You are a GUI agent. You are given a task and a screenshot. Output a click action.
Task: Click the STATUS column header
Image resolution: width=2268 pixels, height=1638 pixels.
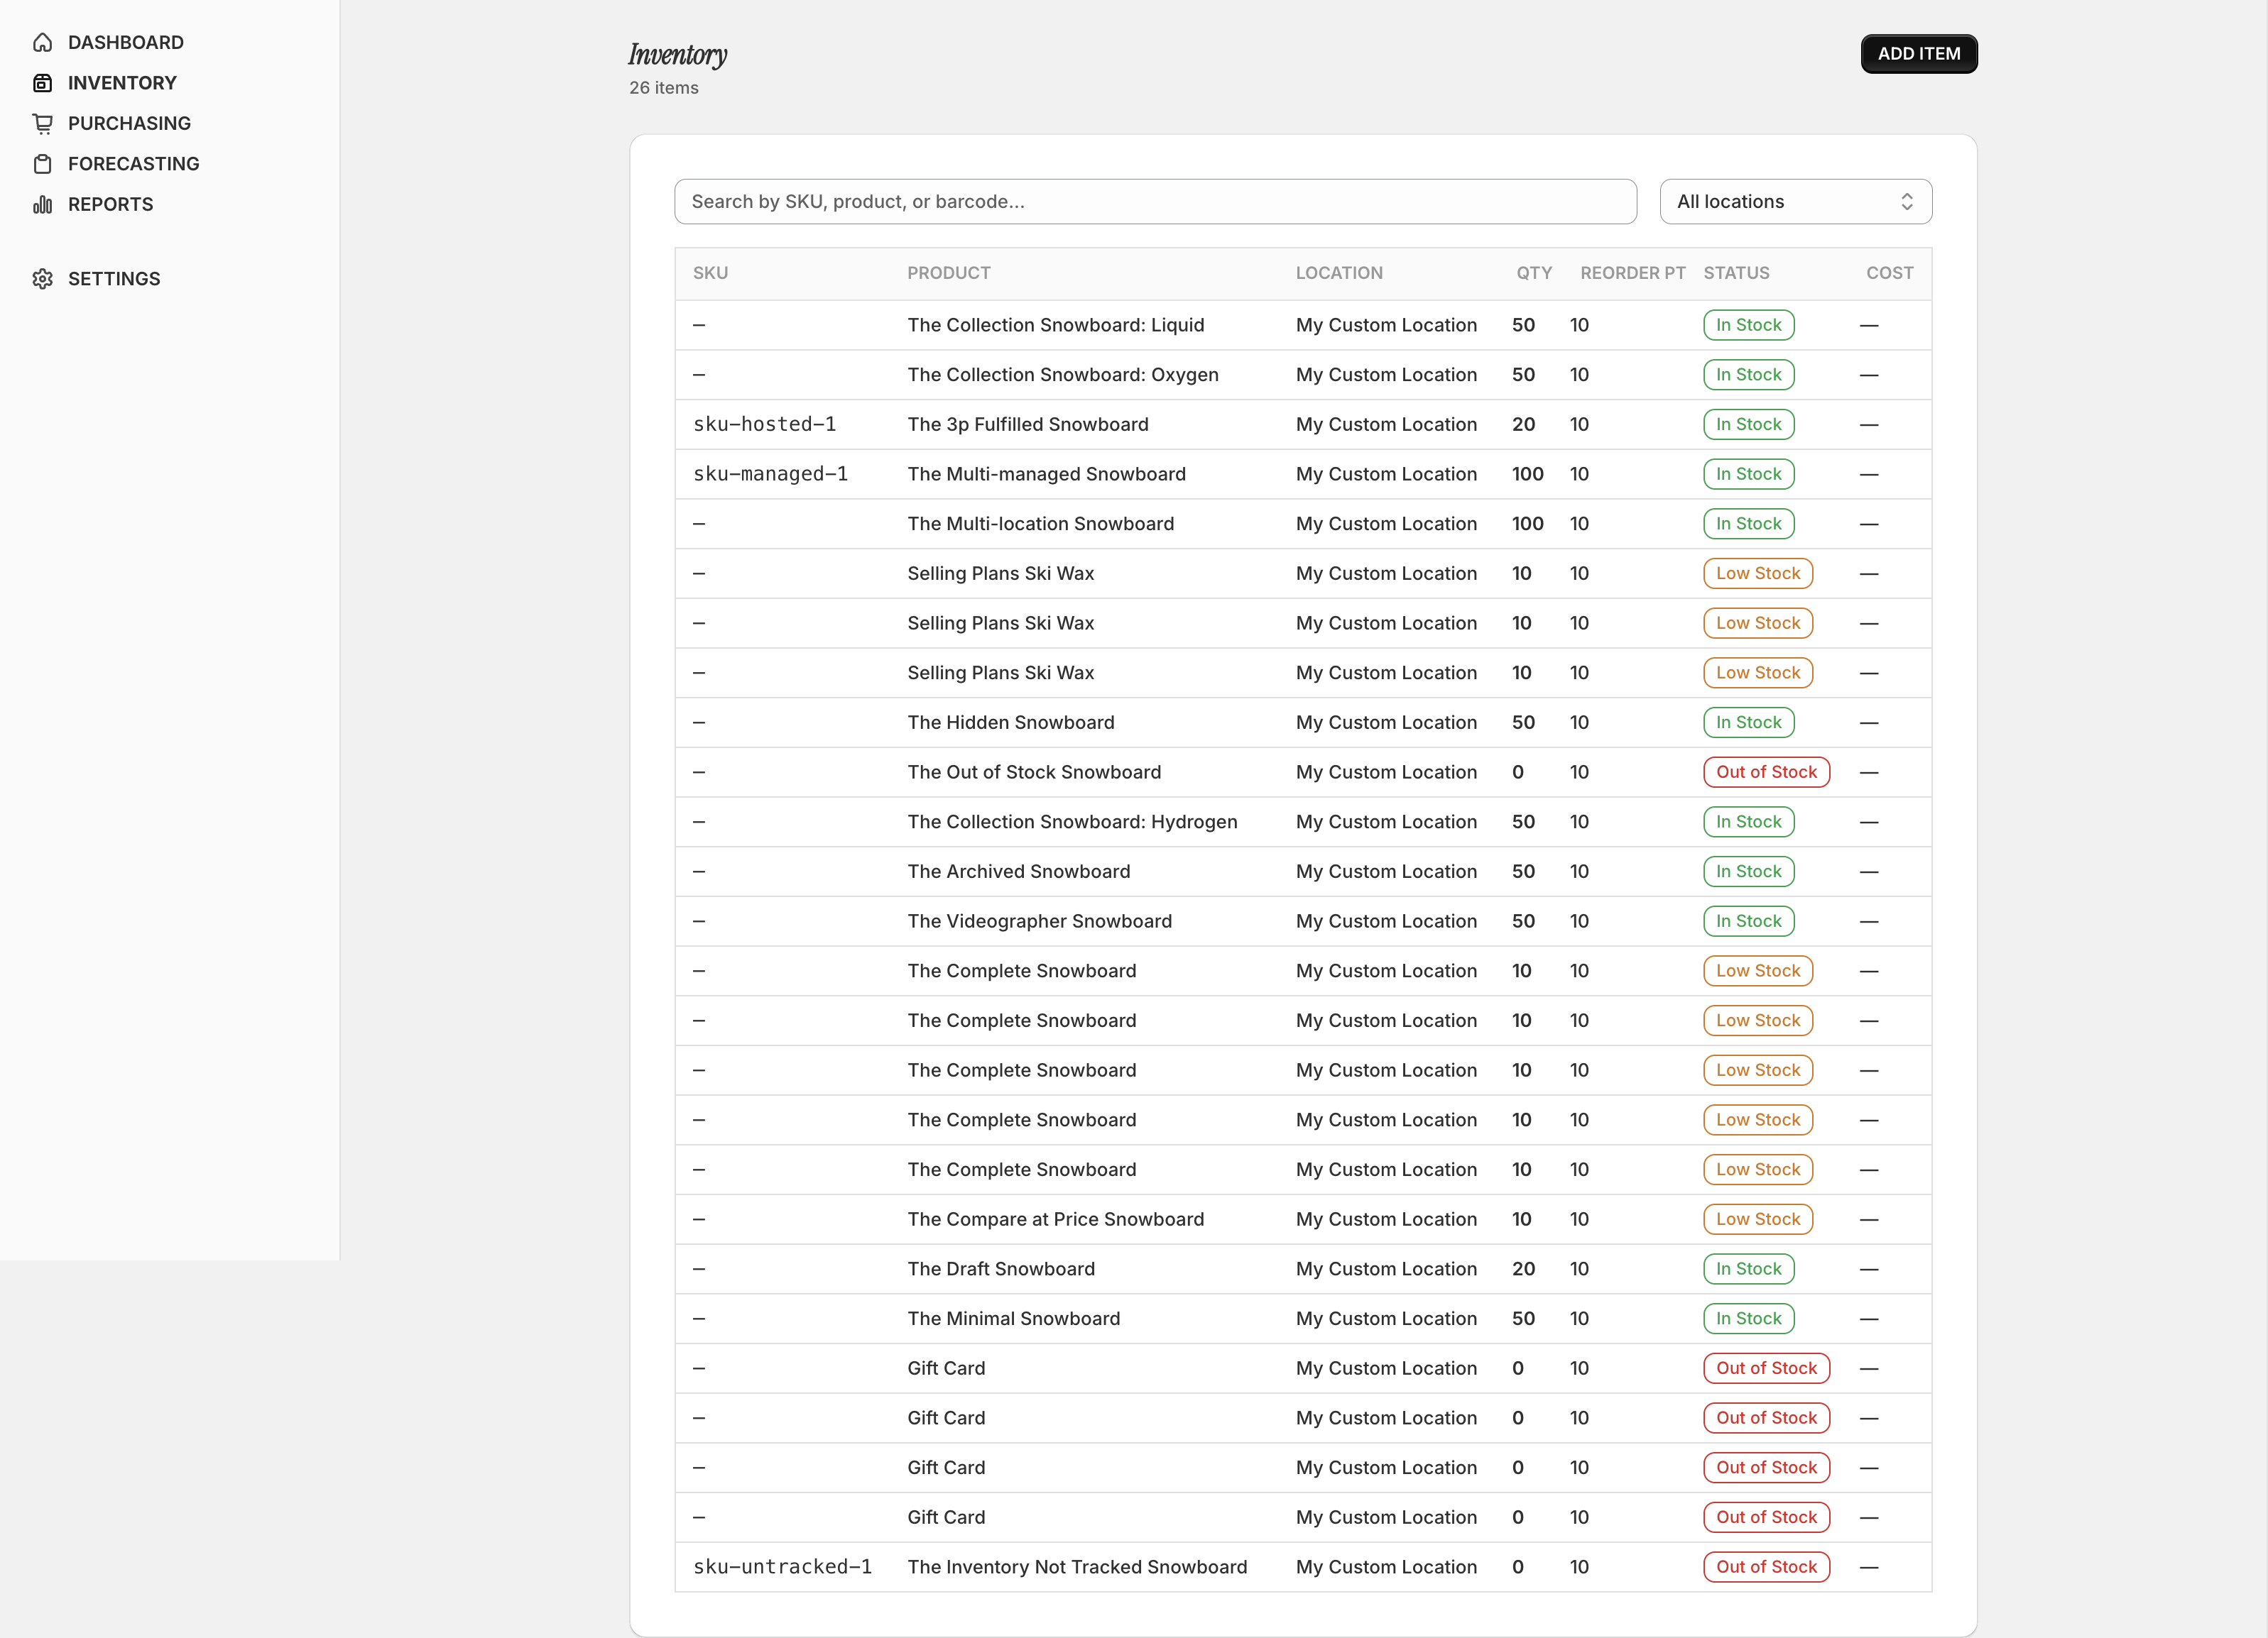1736,273
